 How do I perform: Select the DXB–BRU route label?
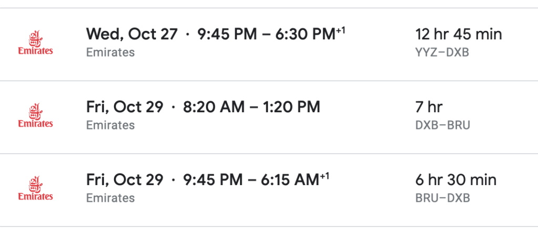point(442,125)
